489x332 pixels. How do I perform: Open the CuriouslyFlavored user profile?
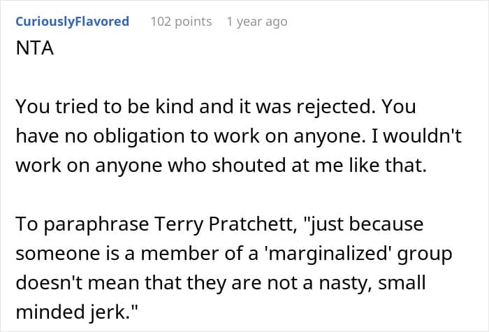click(x=71, y=22)
